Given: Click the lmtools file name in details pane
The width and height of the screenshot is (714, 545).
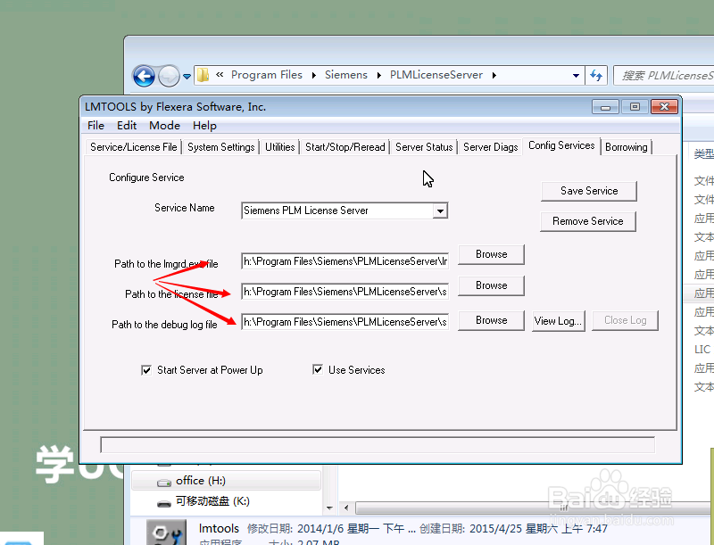Looking at the screenshot, I should pyautogui.click(x=219, y=529).
